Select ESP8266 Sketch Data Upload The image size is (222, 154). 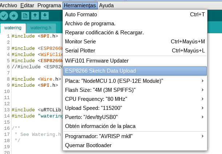click(134, 71)
